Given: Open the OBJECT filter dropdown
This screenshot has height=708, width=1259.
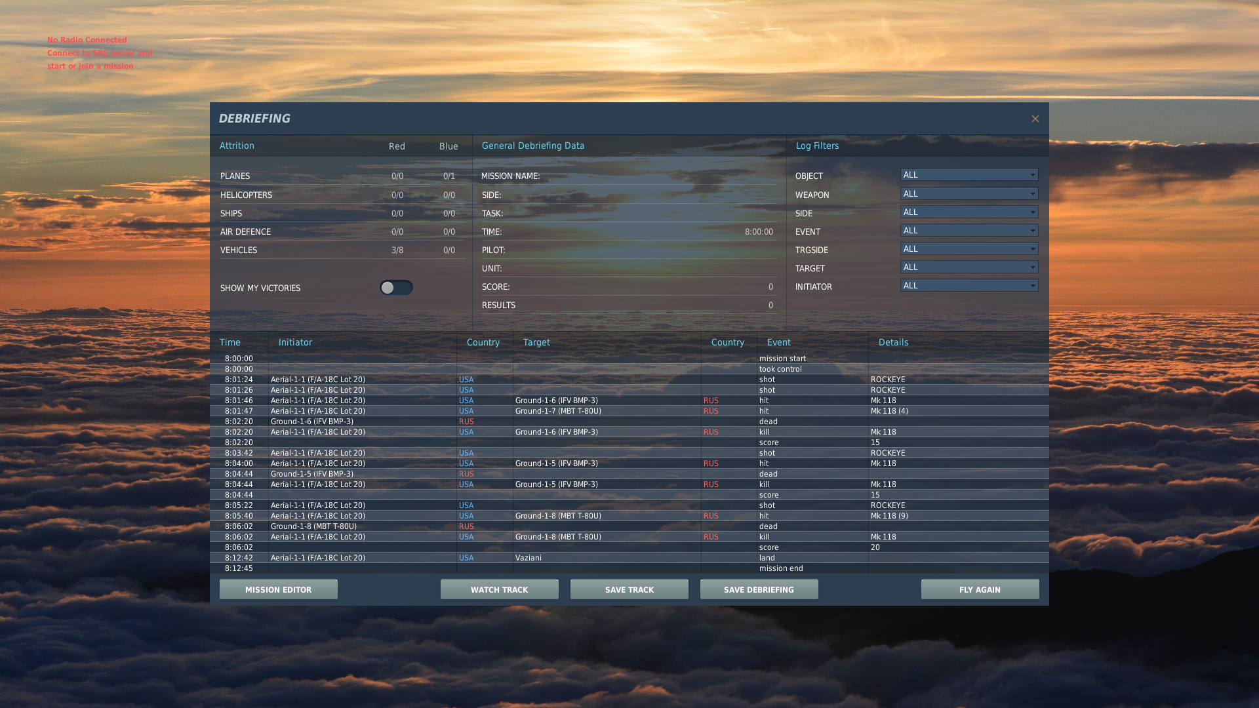Looking at the screenshot, I should (x=969, y=175).
